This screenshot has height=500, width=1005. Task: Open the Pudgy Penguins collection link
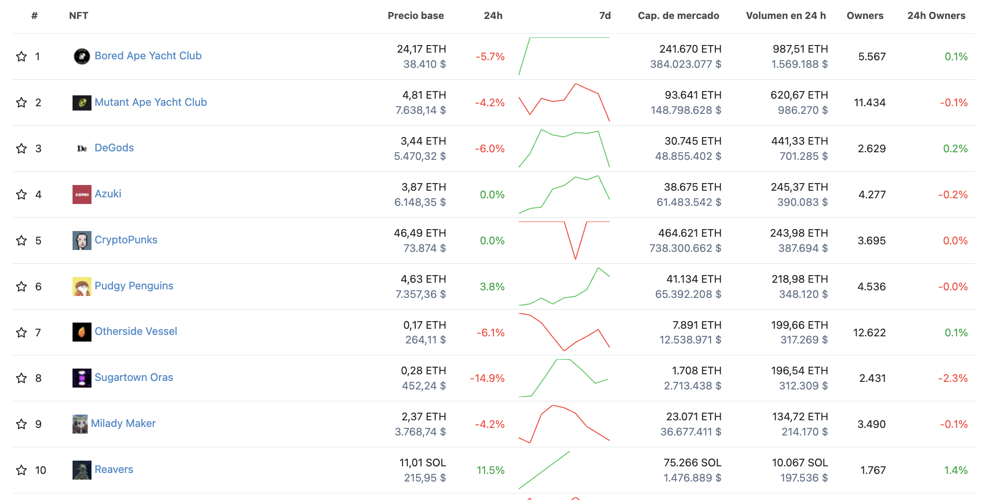(x=134, y=286)
